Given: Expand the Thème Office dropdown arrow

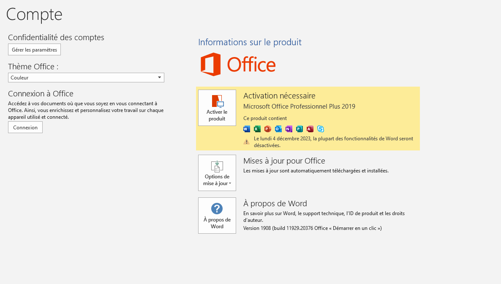Looking at the screenshot, I should [159, 77].
